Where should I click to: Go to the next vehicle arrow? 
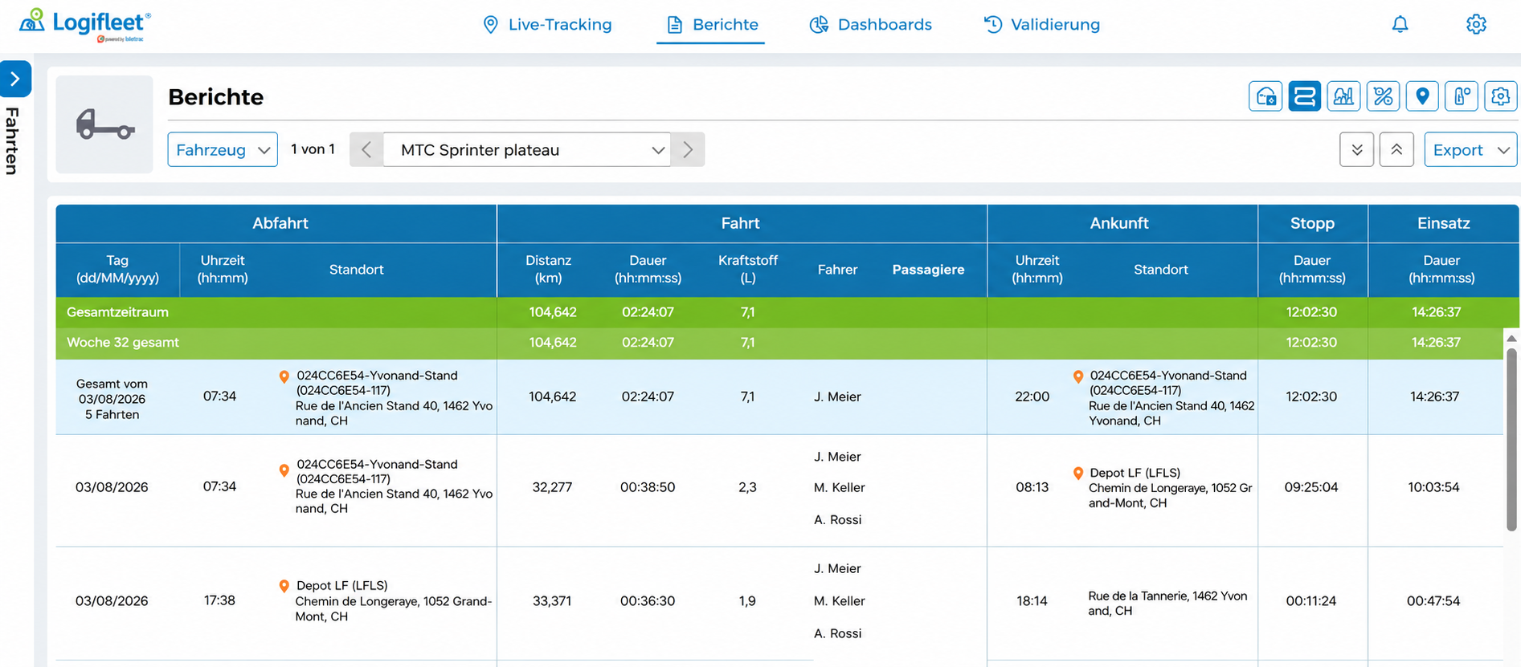pyautogui.click(x=688, y=149)
